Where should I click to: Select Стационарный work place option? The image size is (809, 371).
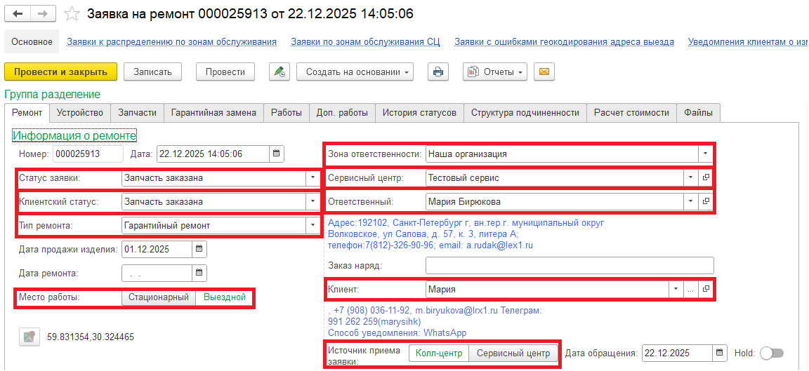(x=159, y=297)
